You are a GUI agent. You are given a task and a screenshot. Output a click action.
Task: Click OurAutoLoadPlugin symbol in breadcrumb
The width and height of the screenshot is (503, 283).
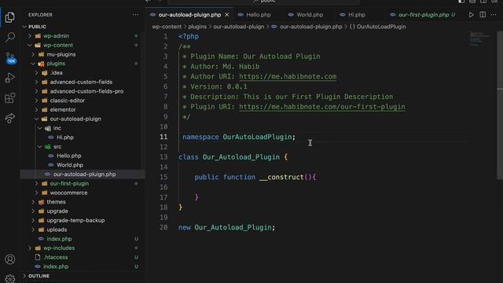(x=381, y=27)
